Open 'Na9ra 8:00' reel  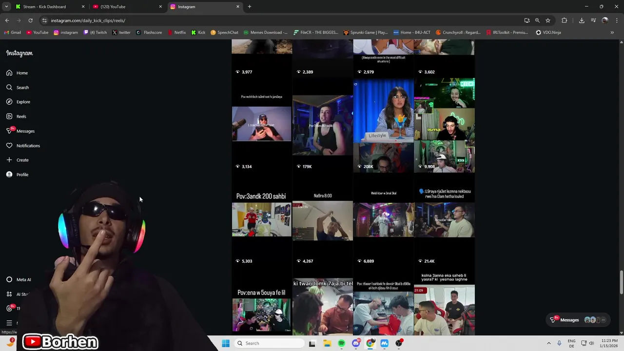pyautogui.click(x=322, y=220)
